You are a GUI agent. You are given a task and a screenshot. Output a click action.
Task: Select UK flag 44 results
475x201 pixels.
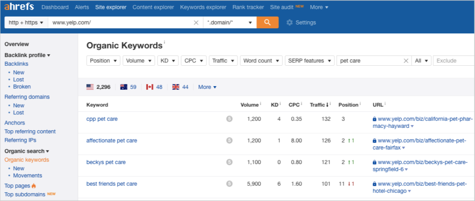tap(180, 87)
